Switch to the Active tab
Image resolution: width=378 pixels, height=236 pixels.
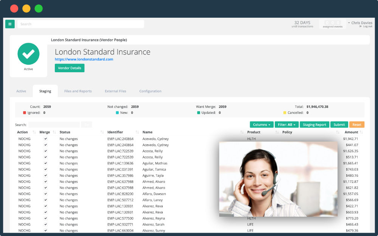pyautogui.click(x=21, y=91)
